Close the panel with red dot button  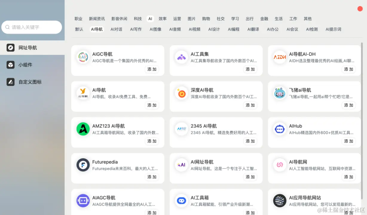coord(360,9)
